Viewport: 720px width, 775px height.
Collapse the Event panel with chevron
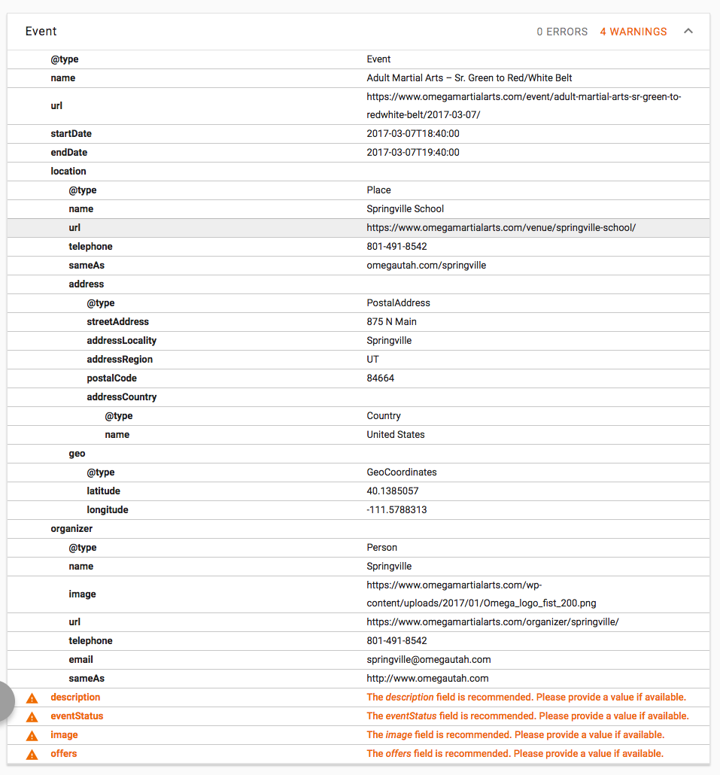coord(688,32)
